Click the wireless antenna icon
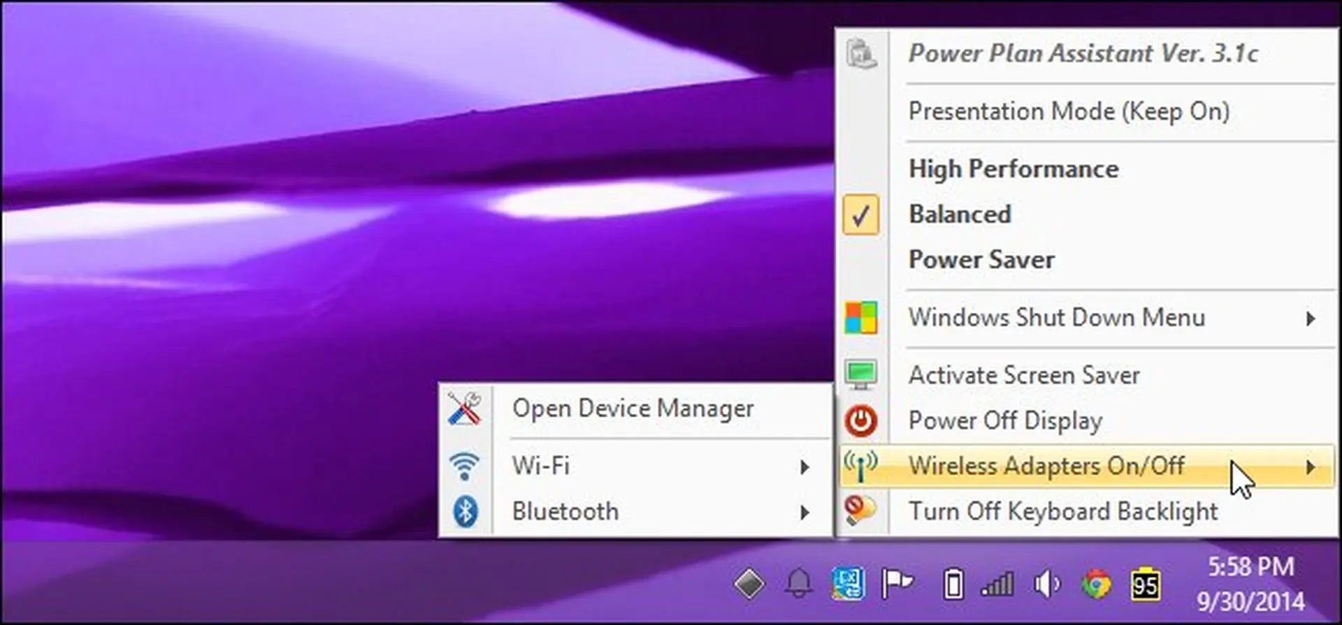 click(x=860, y=466)
